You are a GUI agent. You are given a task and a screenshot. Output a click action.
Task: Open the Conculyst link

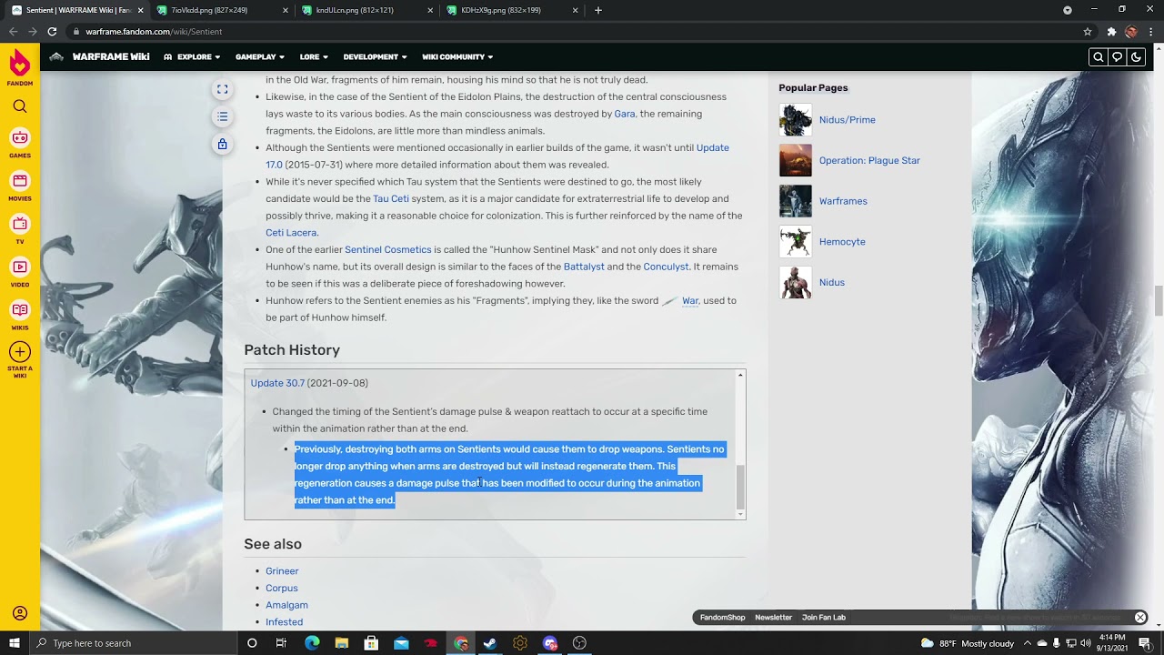(x=666, y=267)
